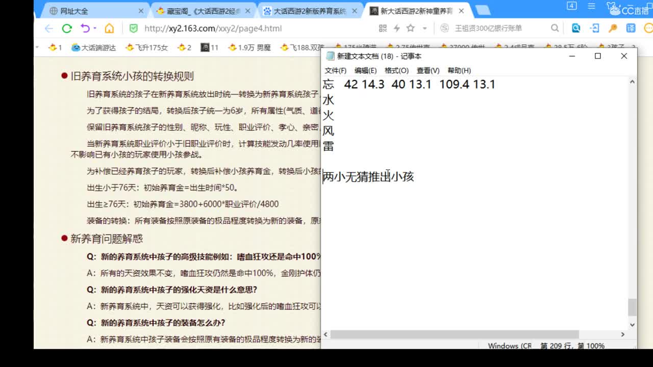Image resolution: width=653 pixels, height=367 pixels.
Task: Open the 编辑(E) menu in Notepad
Action: point(366,70)
